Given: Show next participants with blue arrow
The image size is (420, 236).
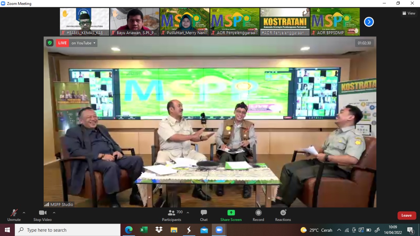Looking at the screenshot, I should click(369, 22).
